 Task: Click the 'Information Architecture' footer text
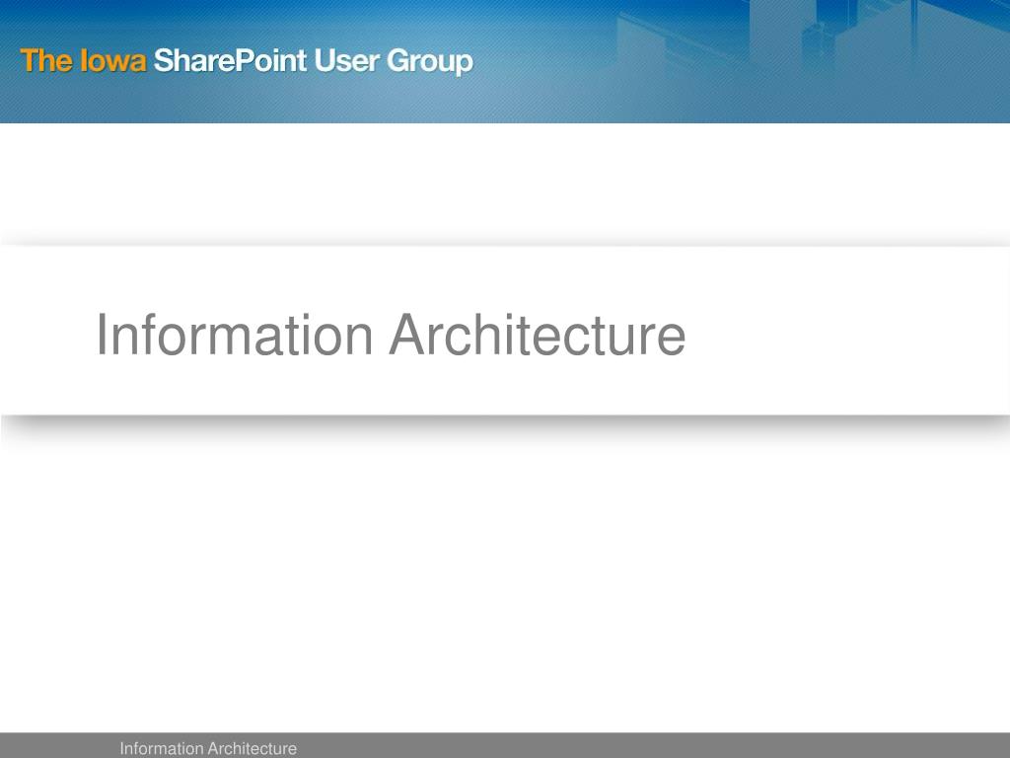208,748
